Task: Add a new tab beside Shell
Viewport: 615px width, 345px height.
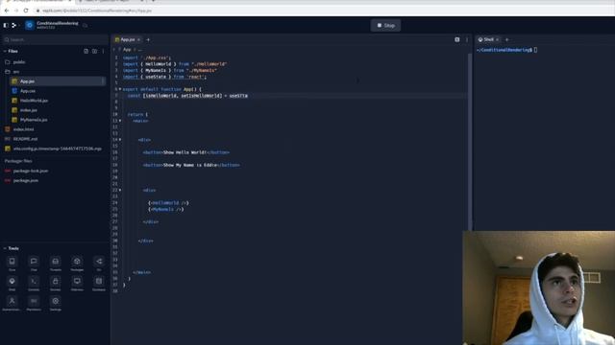Action: tap(506, 39)
